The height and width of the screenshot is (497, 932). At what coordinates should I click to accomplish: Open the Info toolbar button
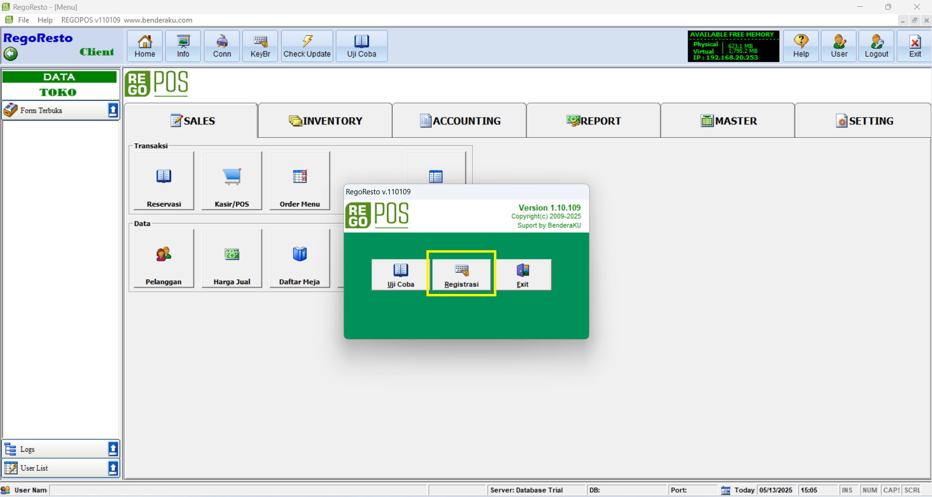pyautogui.click(x=183, y=46)
